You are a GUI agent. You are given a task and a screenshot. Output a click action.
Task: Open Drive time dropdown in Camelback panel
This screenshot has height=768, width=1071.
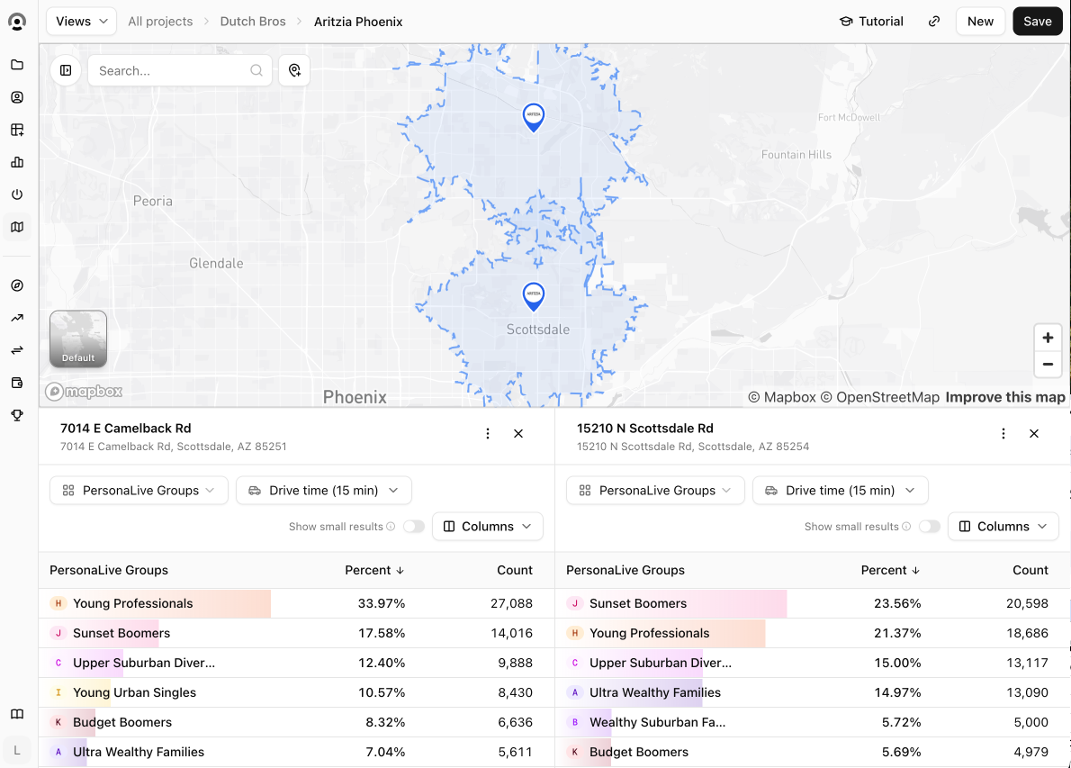324,491
